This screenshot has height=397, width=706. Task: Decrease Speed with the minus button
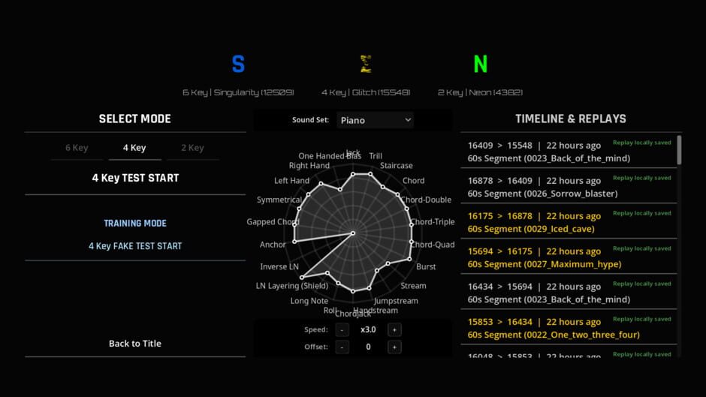point(342,330)
